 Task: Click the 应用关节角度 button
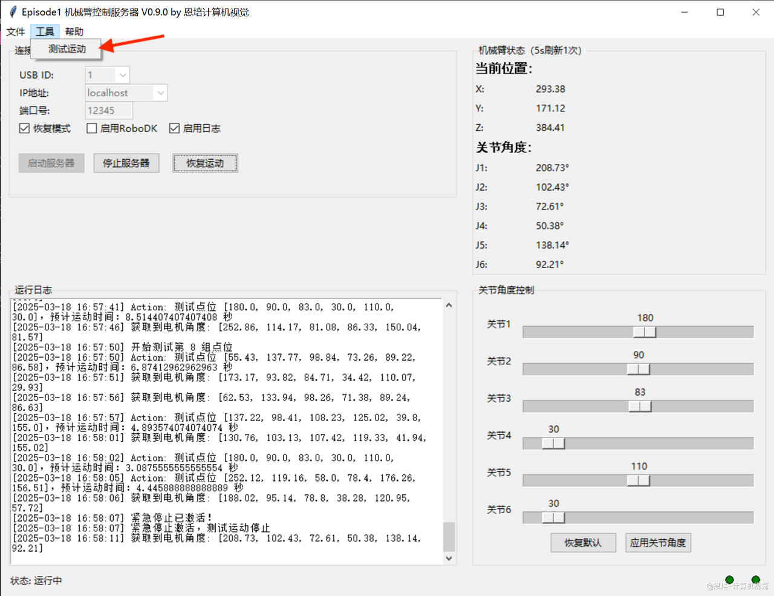(x=658, y=543)
